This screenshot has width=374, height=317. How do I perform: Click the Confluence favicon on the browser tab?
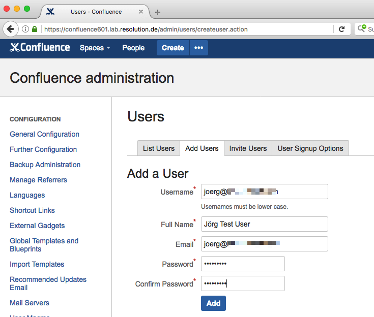tap(50, 12)
